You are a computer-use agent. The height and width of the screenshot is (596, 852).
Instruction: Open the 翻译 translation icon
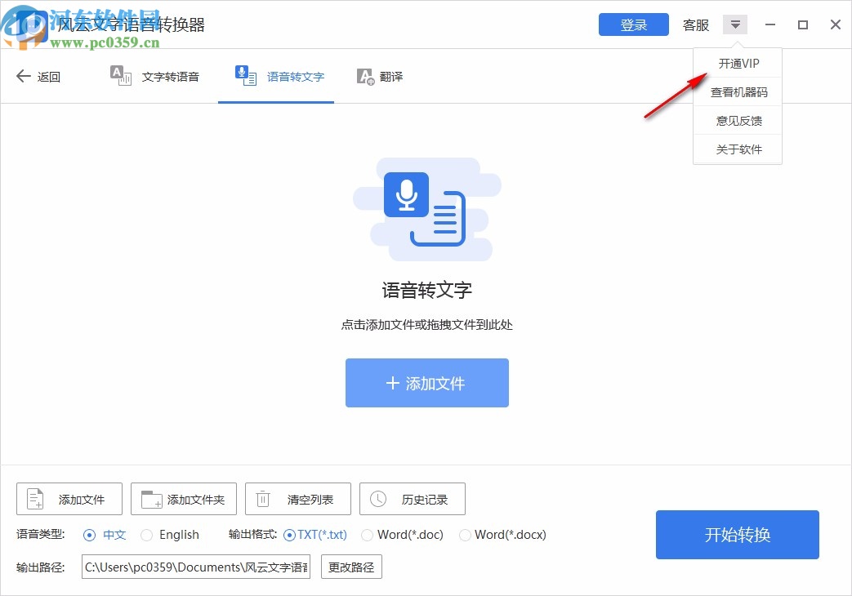coord(364,75)
